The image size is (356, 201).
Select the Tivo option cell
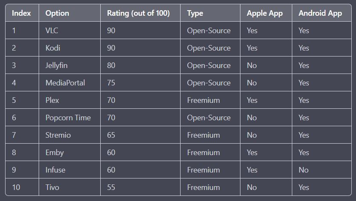coord(53,187)
